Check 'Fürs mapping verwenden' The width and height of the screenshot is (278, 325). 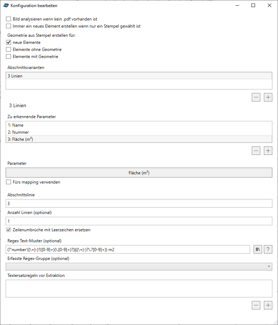8,182
